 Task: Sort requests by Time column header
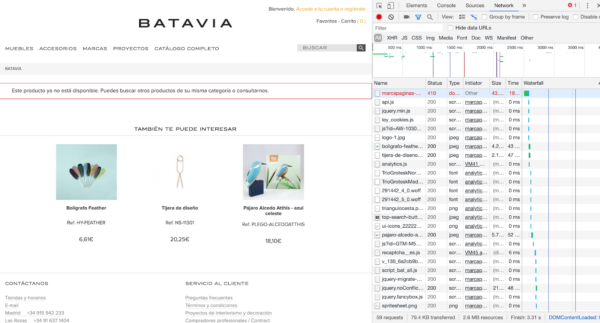click(513, 83)
